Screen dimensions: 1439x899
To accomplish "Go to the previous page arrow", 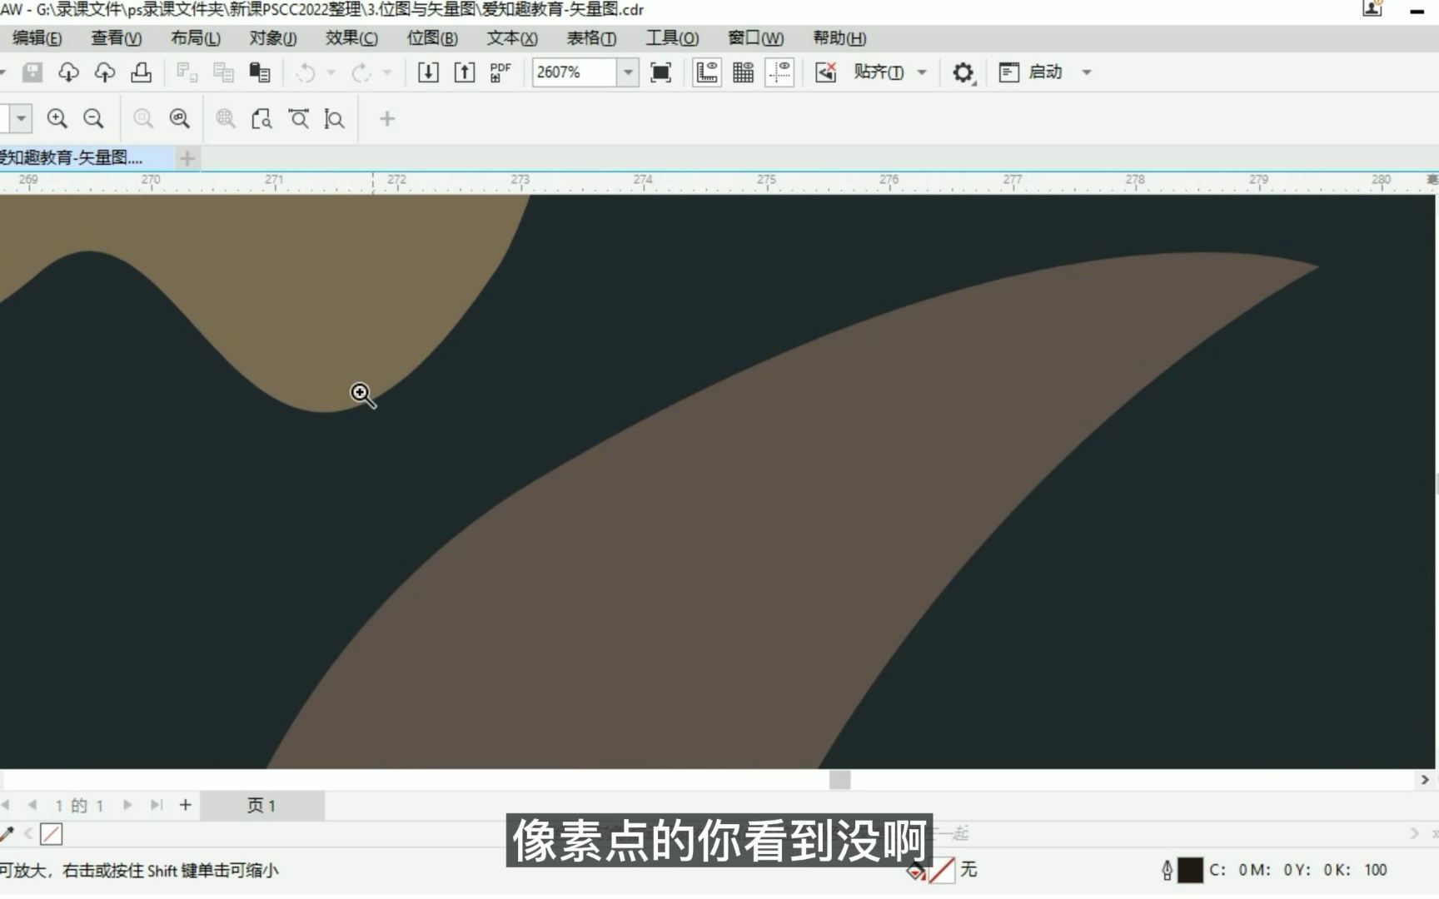I will (x=32, y=805).
